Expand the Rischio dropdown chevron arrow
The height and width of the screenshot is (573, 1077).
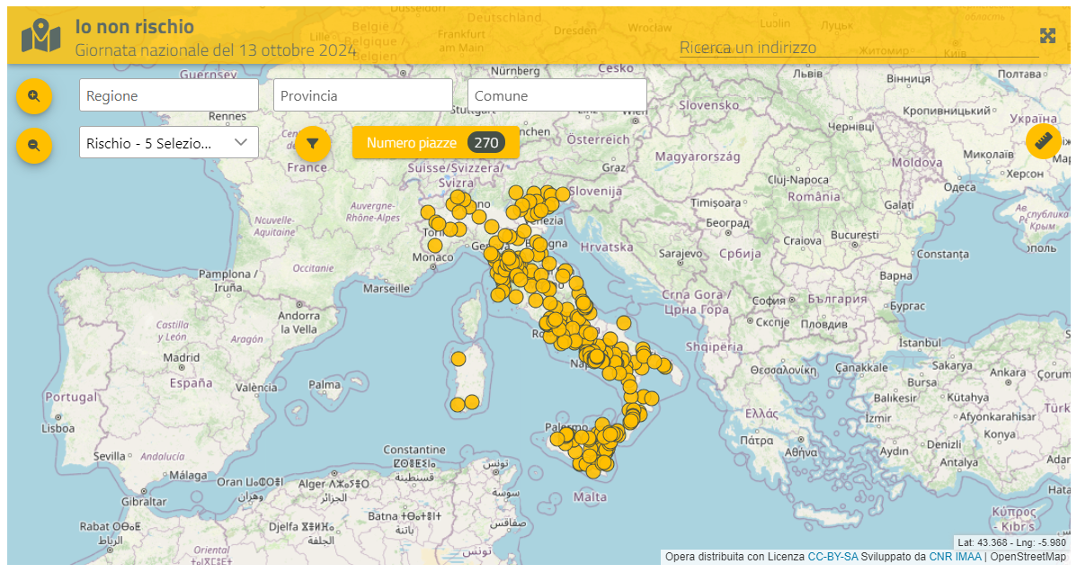241,142
